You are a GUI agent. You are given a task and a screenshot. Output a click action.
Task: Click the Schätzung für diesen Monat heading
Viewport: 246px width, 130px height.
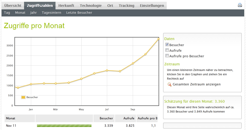(x=194, y=101)
